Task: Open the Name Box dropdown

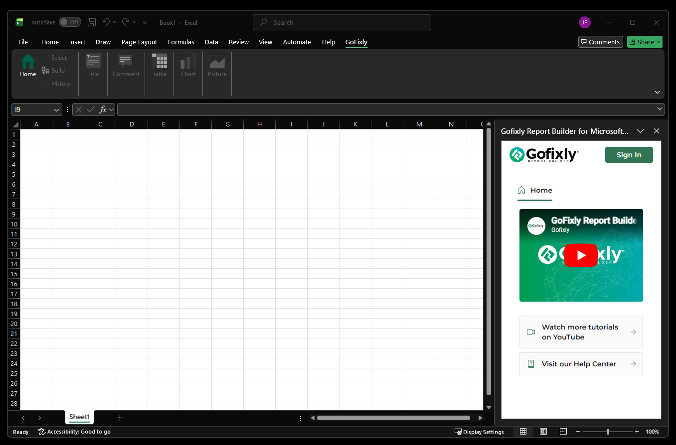Action: (56, 109)
